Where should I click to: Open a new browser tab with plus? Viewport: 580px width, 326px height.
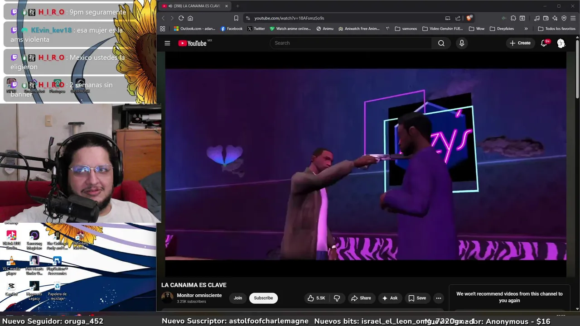click(x=237, y=6)
